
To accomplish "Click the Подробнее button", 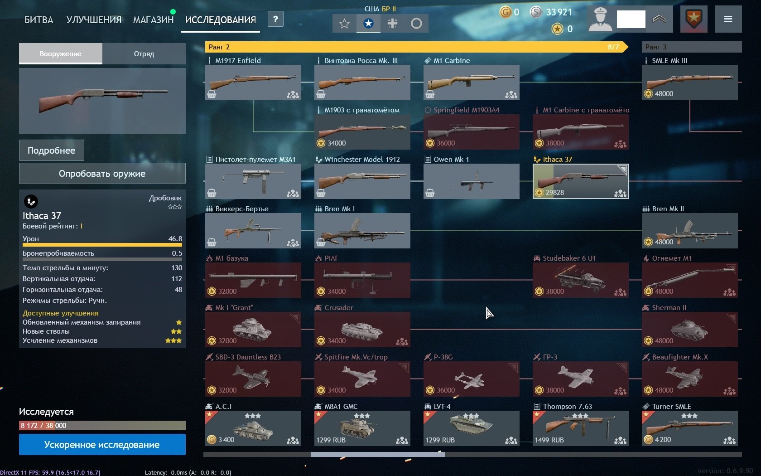I will [x=52, y=151].
